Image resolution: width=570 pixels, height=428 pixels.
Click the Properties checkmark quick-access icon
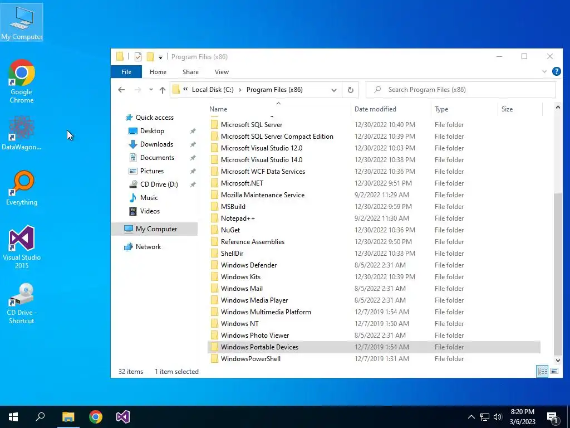tap(138, 57)
